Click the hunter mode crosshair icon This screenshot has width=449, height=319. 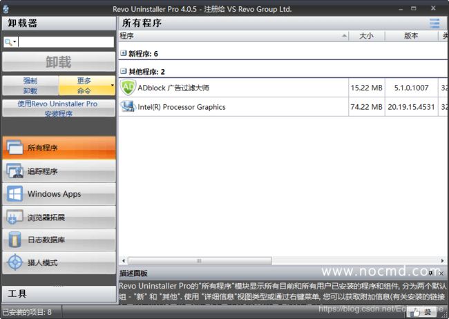[x=15, y=262]
